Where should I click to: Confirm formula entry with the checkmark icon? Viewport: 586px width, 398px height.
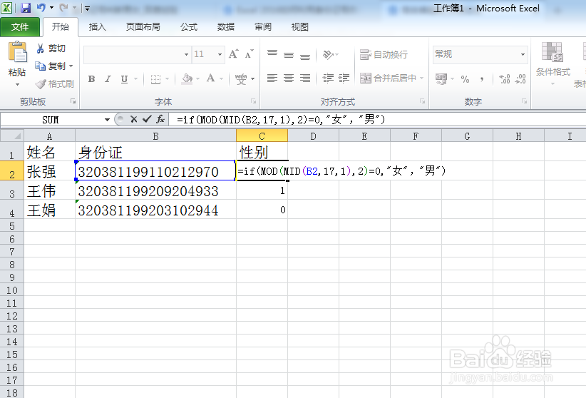click(147, 119)
